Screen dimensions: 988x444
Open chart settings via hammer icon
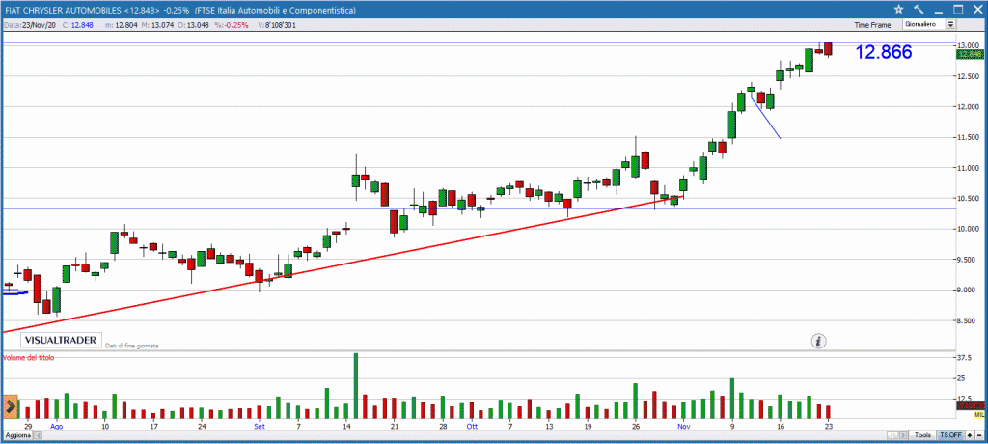918,10
